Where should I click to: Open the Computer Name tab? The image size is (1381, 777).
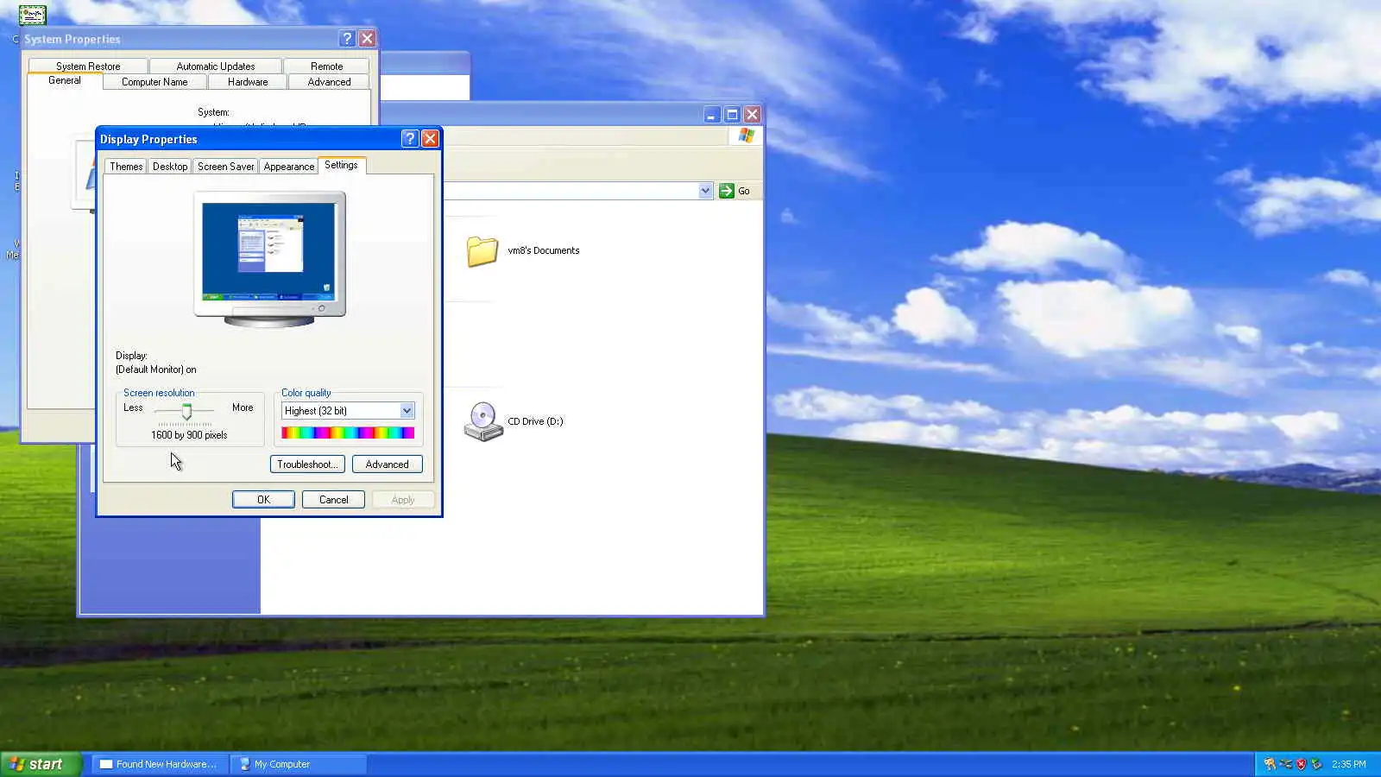(154, 82)
